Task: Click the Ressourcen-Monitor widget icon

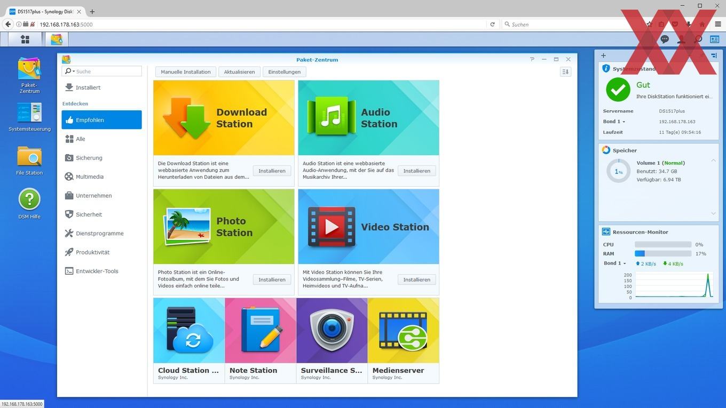Action: coord(606,231)
